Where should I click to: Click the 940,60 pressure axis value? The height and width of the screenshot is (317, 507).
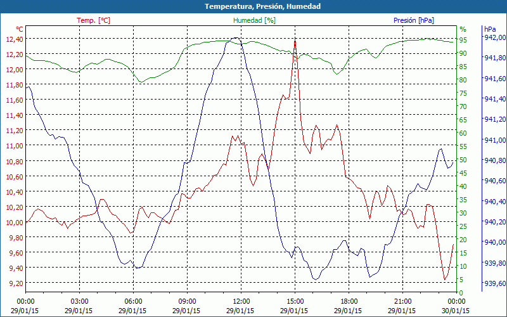coord(494,181)
